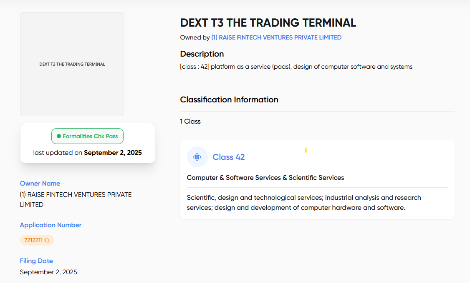The width and height of the screenshot is (470, 283).
Task: Click the Formalities Chk Pass status badge
Action: [87, 136]
